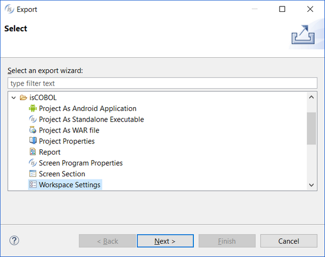The height and width of the screenshot is (257, 325).
Task: Focus the type filter text field
Action: coord(162,83)
